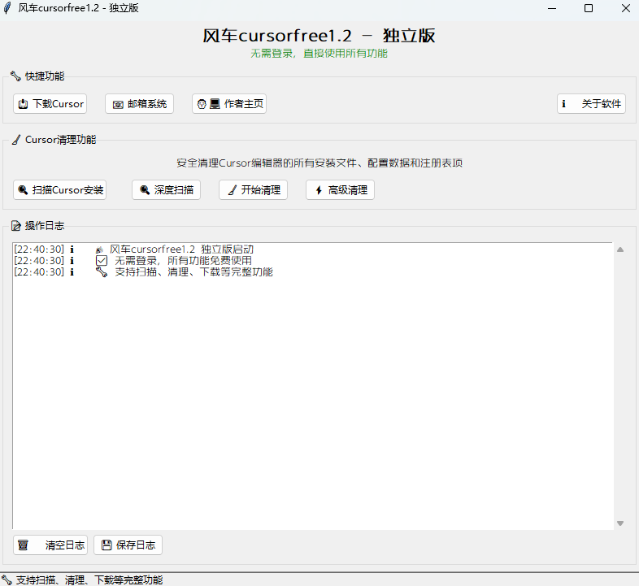Image resolution: width=639 pixels, height=586 pixels.
Task: Click the magnifier icon on 扫描Cursor安装
Action: tap(24, 190)
